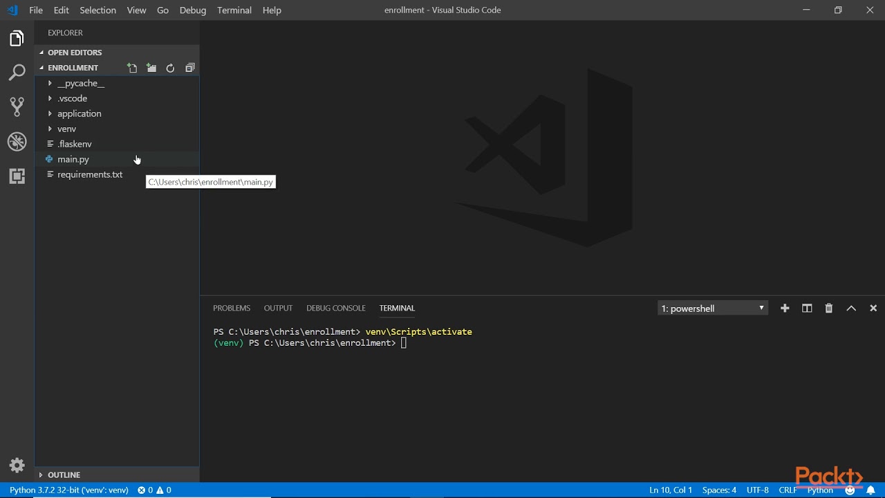Expand the OUTLINE section
Screen dimensions: 885x498
(x=64, y=475)
